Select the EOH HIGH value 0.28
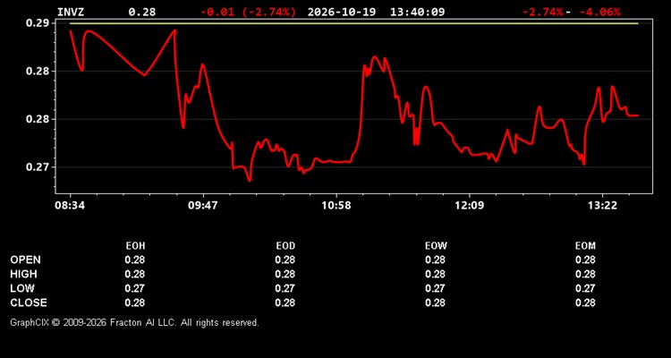This screenshot has height=358, width=671. coord(135,274)
